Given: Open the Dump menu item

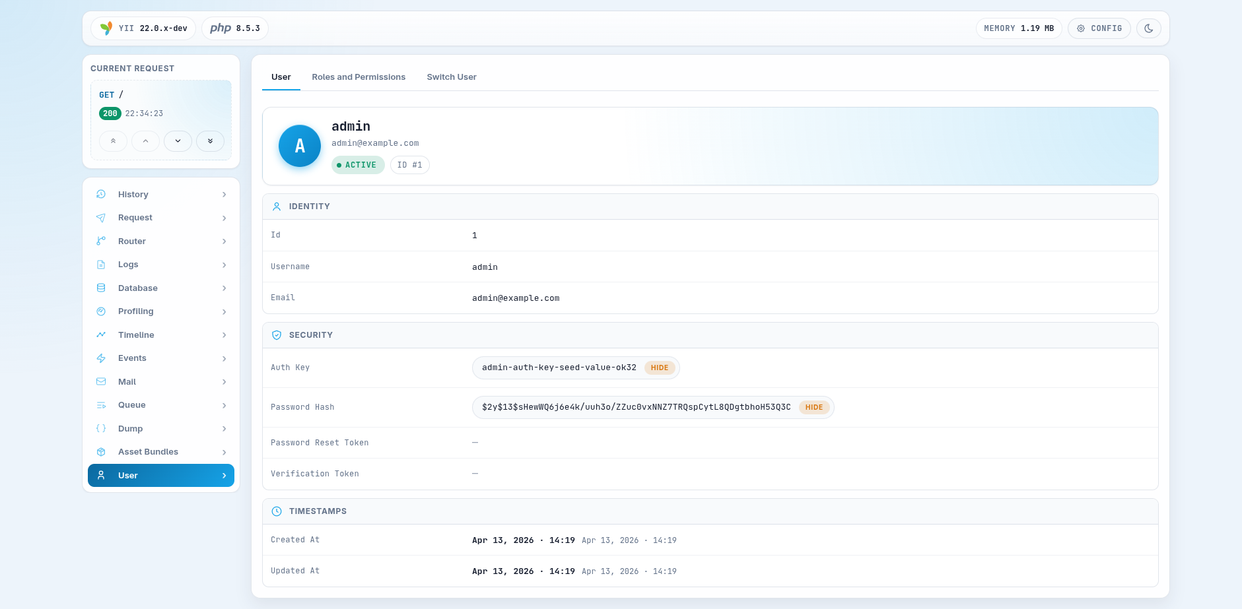Looking at the screenshot, I should pos(161,428).
